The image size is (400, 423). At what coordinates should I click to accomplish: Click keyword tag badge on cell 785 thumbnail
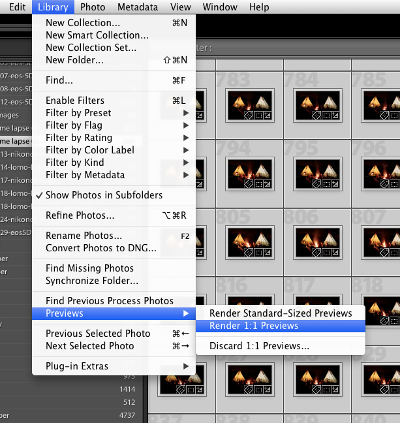(384, 116)
